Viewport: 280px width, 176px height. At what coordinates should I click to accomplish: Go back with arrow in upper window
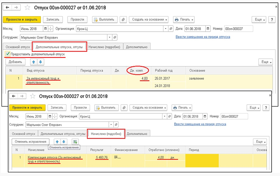(7, 7)
